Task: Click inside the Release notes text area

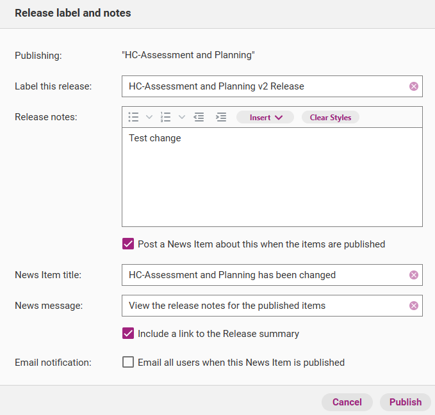Action: tap(272, 179)
